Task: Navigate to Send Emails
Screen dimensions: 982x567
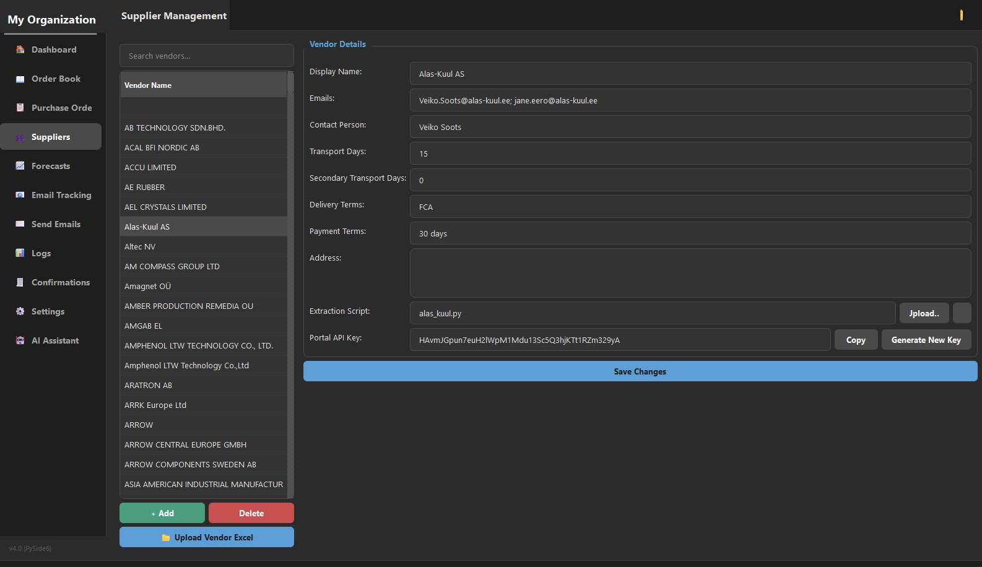Action: click(51, 224)
